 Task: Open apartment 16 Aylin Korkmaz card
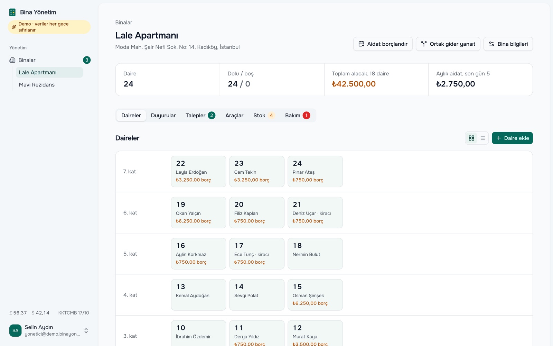(x=198, y=254)
